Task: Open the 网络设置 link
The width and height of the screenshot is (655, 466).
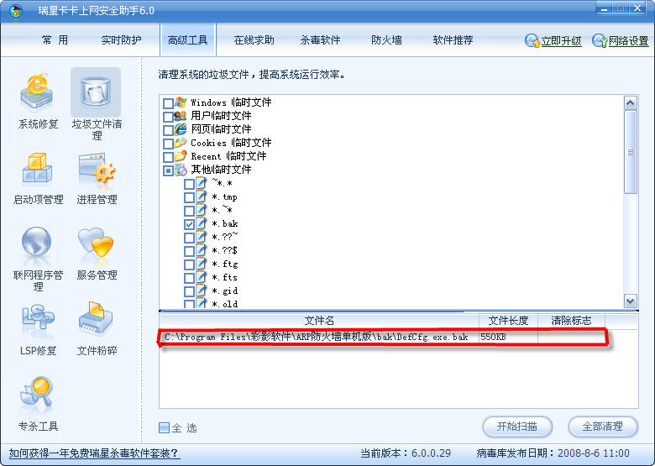Action: (x=628, y=41)
